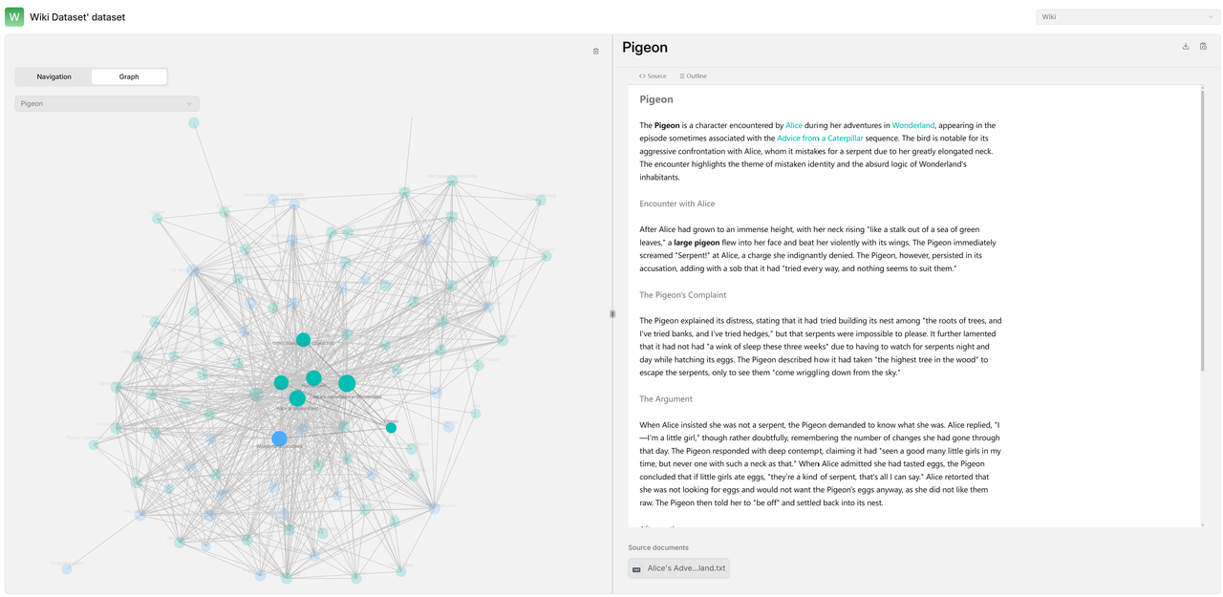The width and height of the screenshot is (1223, 597).
Task: Open the Advice from a Caterpillar link
Action: tap(820, 139)
